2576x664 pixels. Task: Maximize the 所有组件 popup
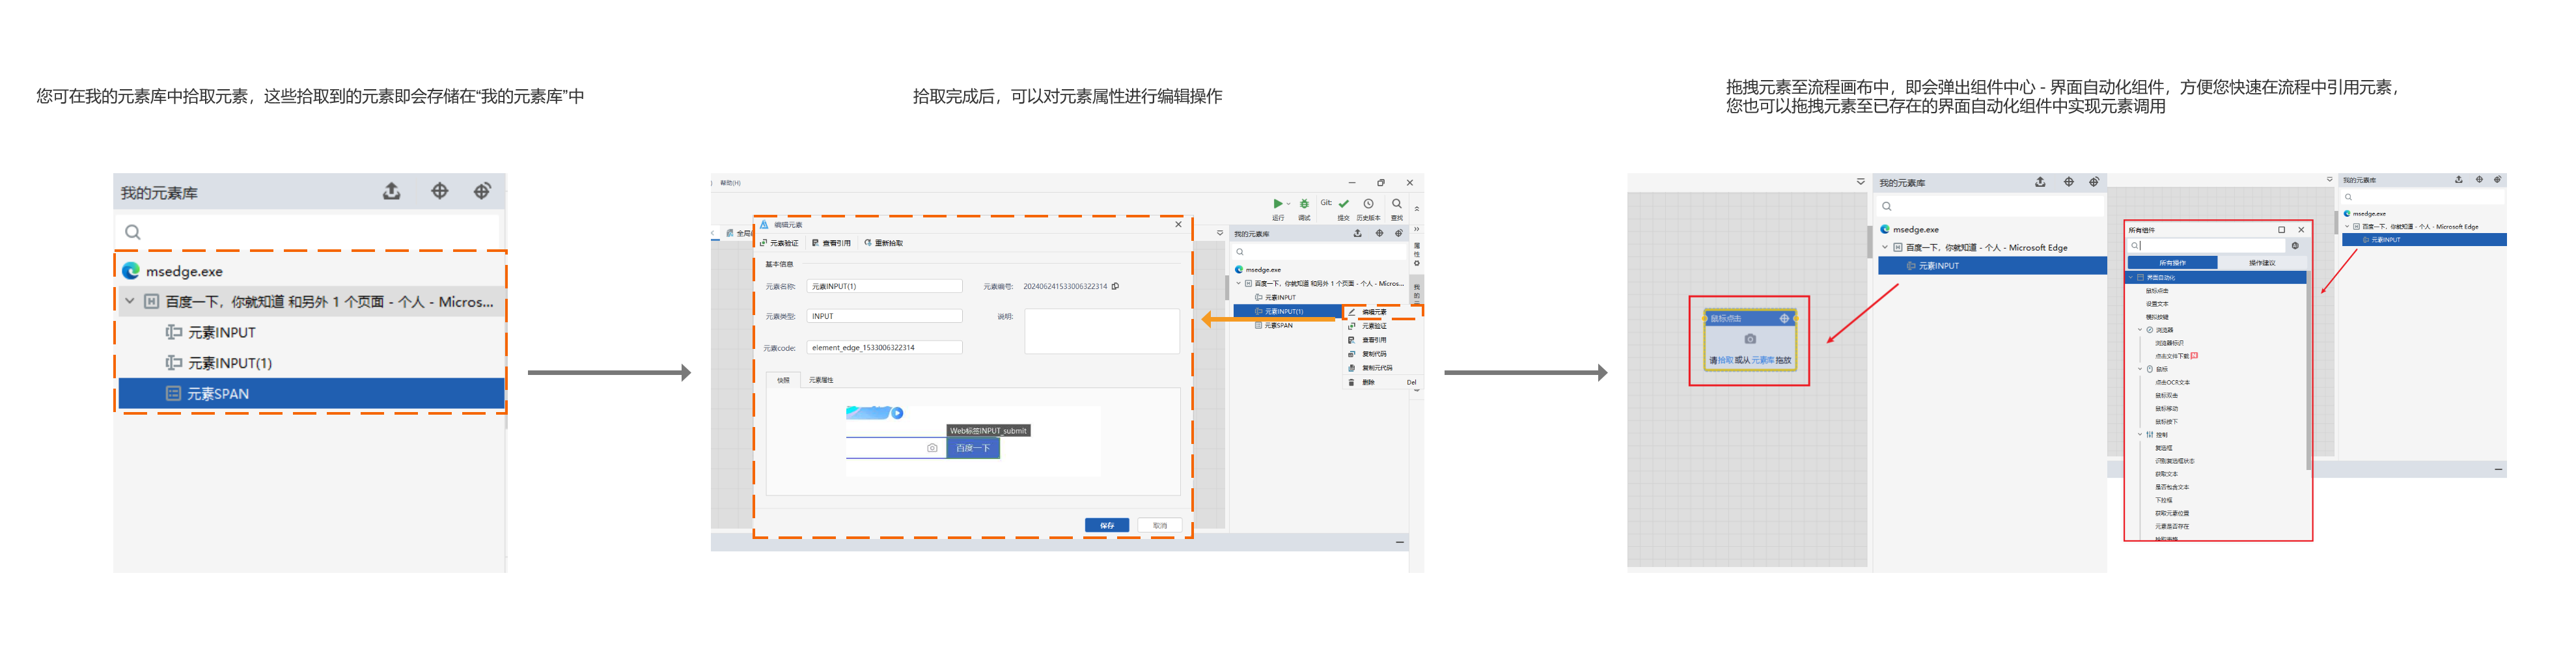pyautogui.click(x=2281, y=230)
